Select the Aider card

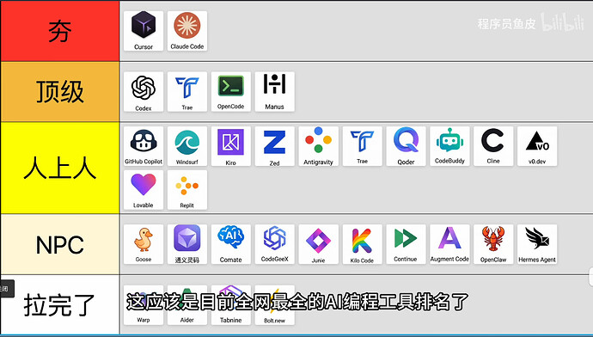click(187, 305)
